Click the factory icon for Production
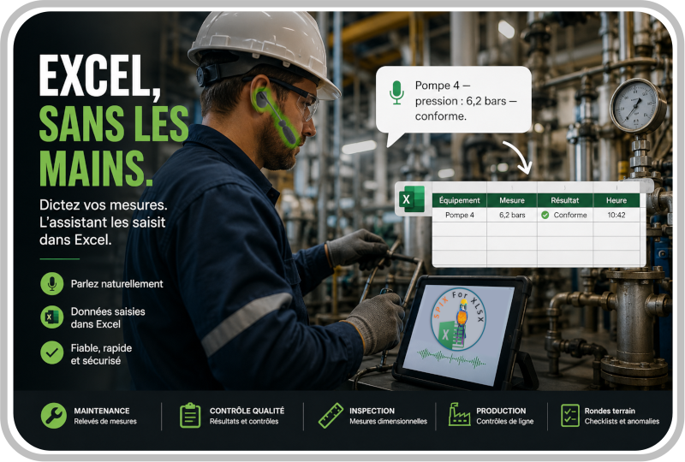685x462 pixels. (x=459, y=414)
